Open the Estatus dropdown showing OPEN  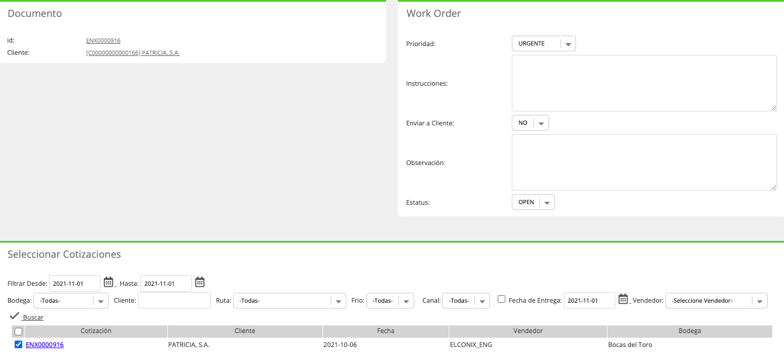point(533,202)
